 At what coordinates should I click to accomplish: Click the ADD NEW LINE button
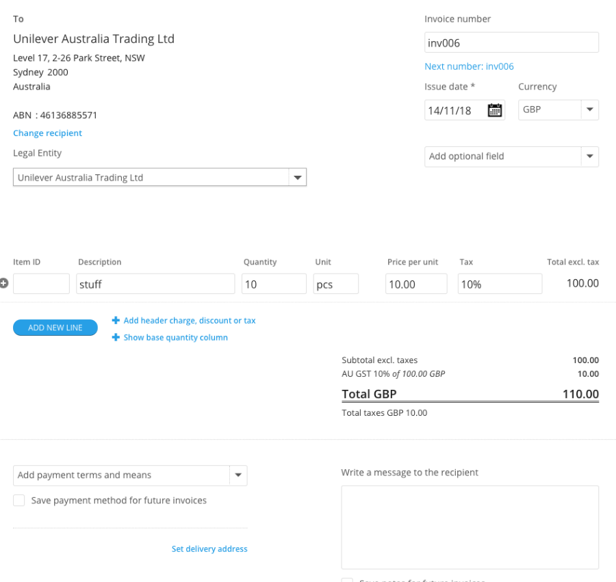coord(55,328)
